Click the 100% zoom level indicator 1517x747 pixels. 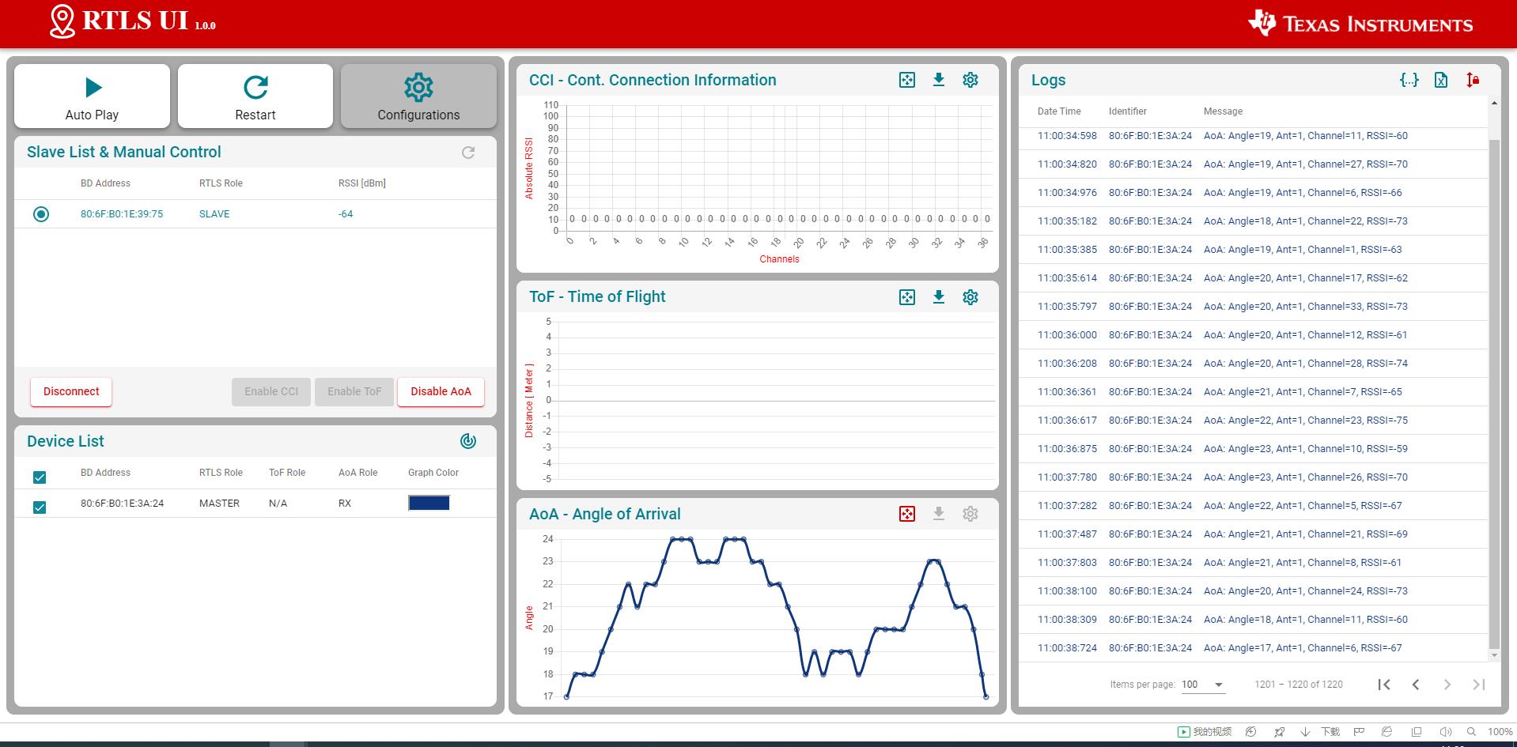point(1500,732)
